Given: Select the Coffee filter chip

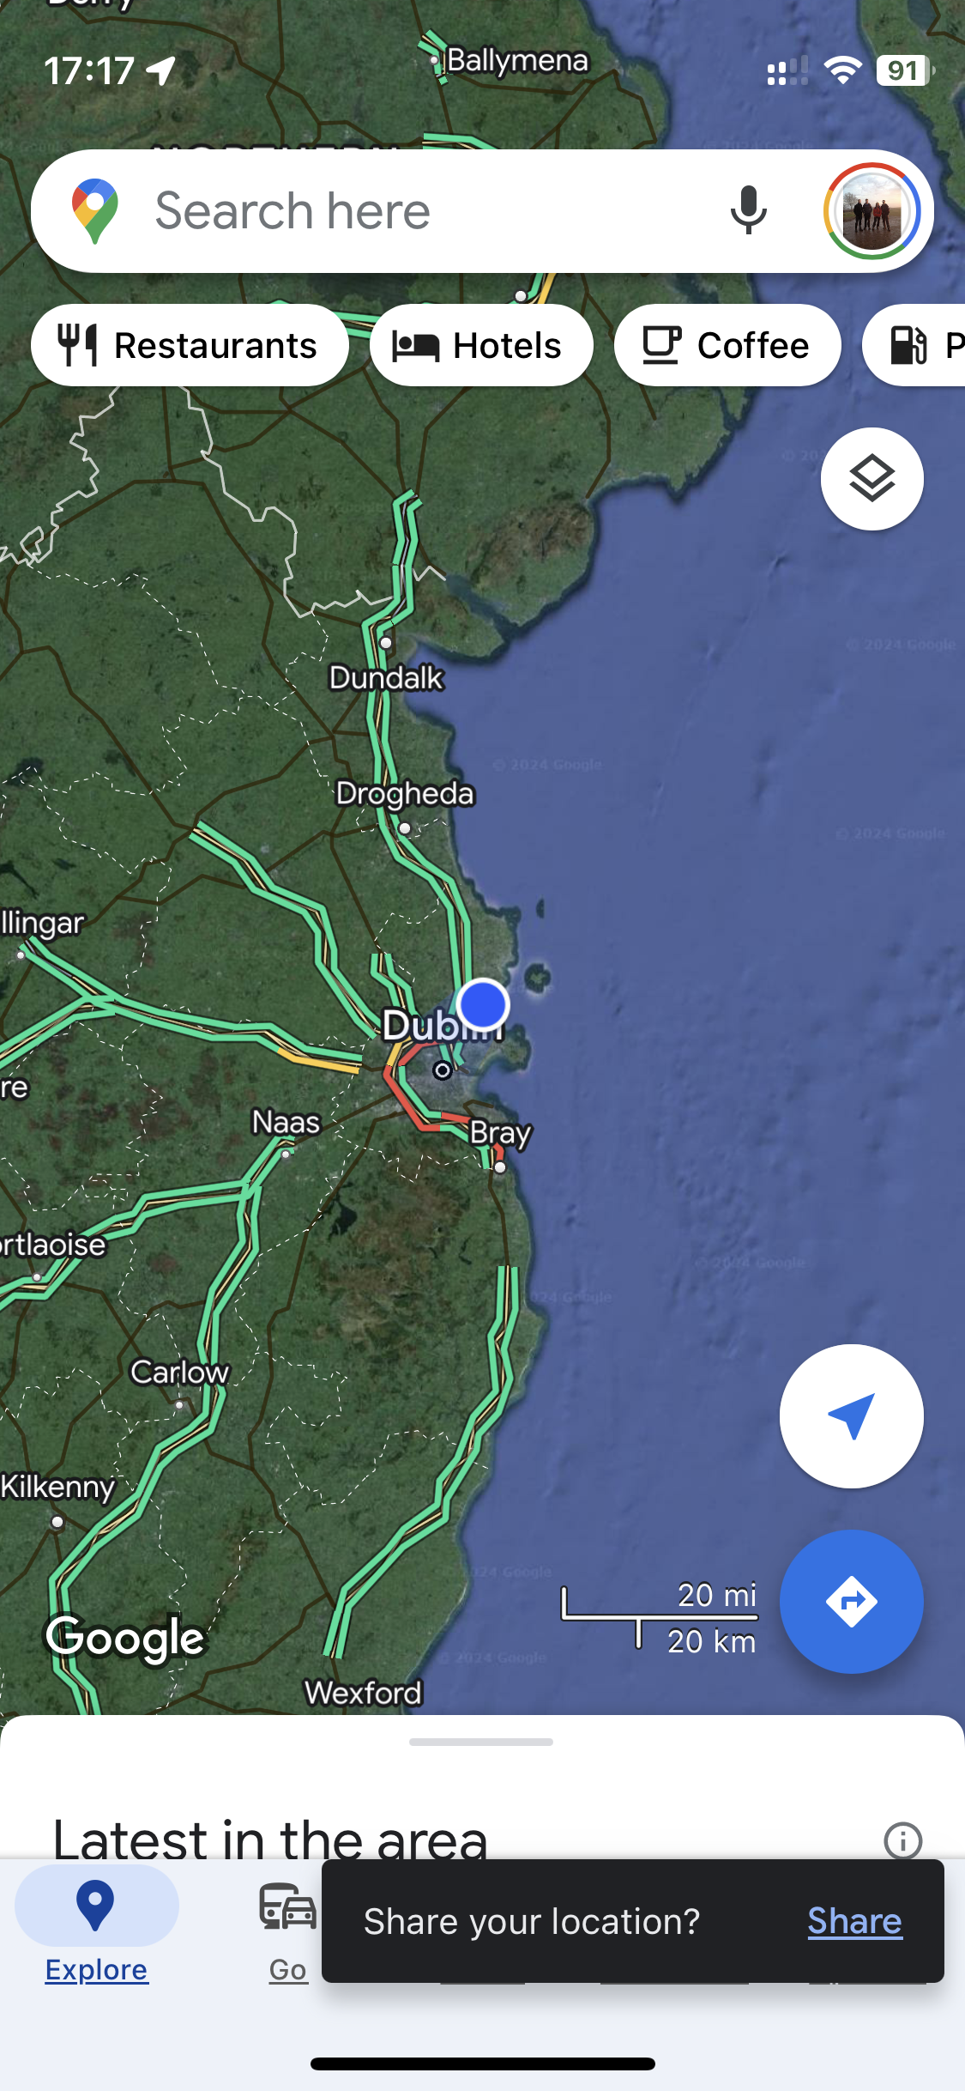Looking at the screenshot, I should 727,345.
